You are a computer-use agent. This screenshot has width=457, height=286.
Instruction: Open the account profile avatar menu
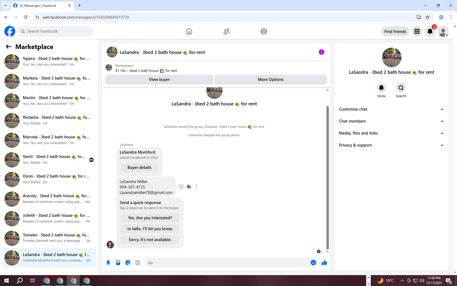tap(443, 31)
